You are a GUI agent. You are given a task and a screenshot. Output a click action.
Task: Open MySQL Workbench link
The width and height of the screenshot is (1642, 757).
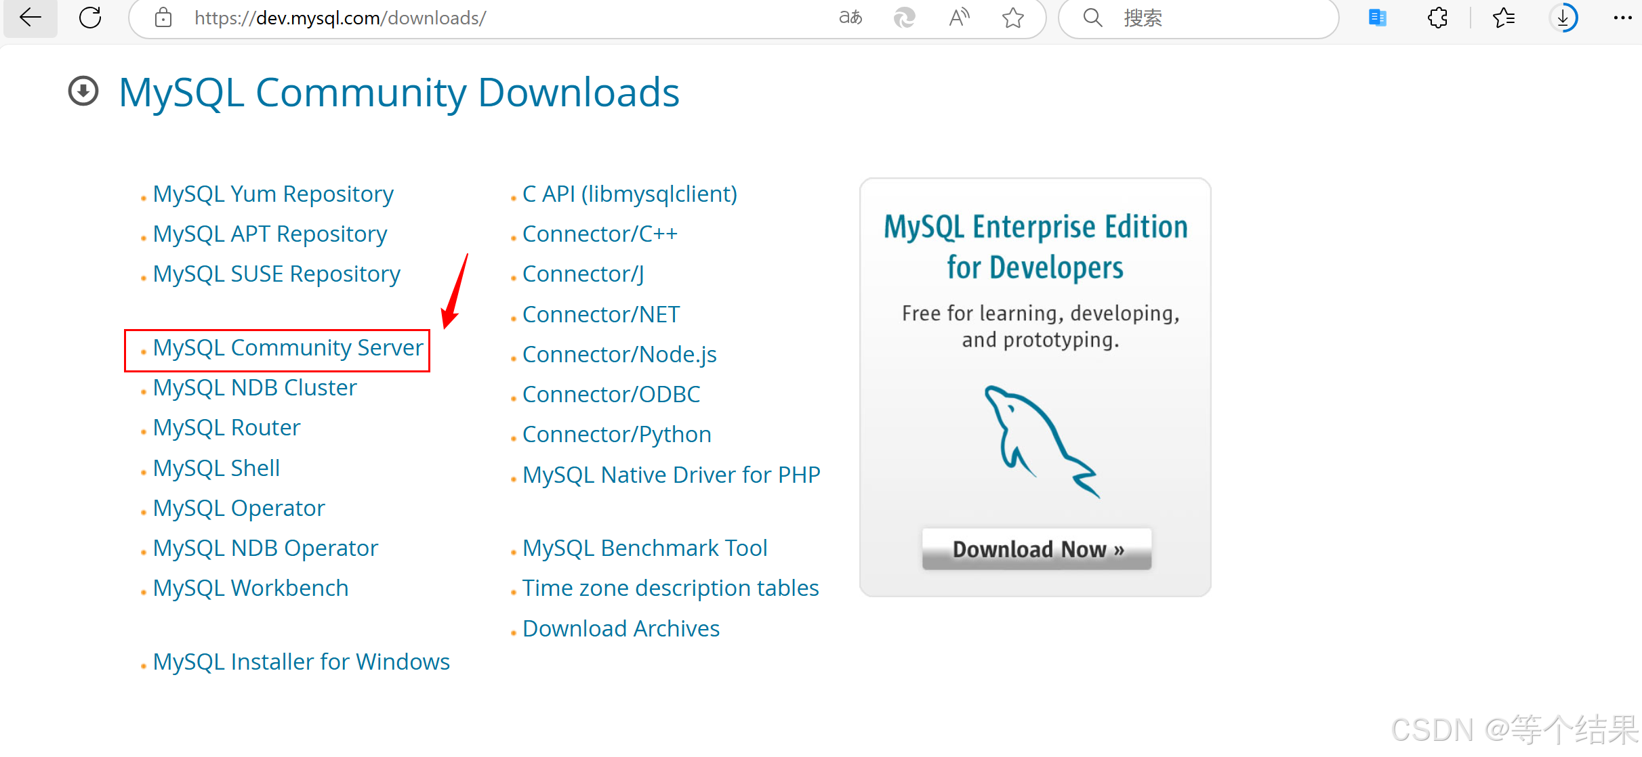click(x=251, y=588)
